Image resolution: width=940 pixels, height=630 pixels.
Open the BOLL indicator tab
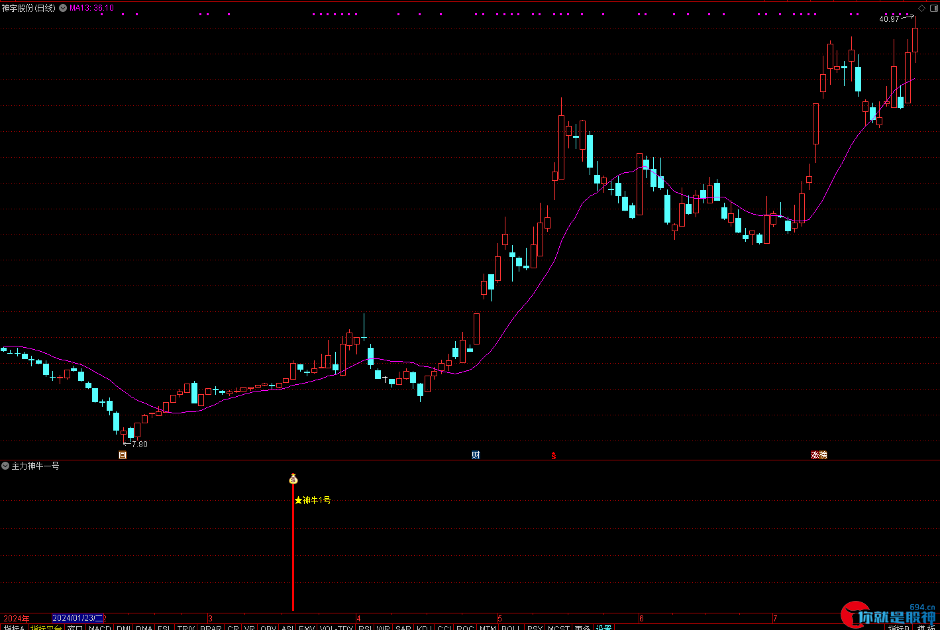tap(511, 627)
